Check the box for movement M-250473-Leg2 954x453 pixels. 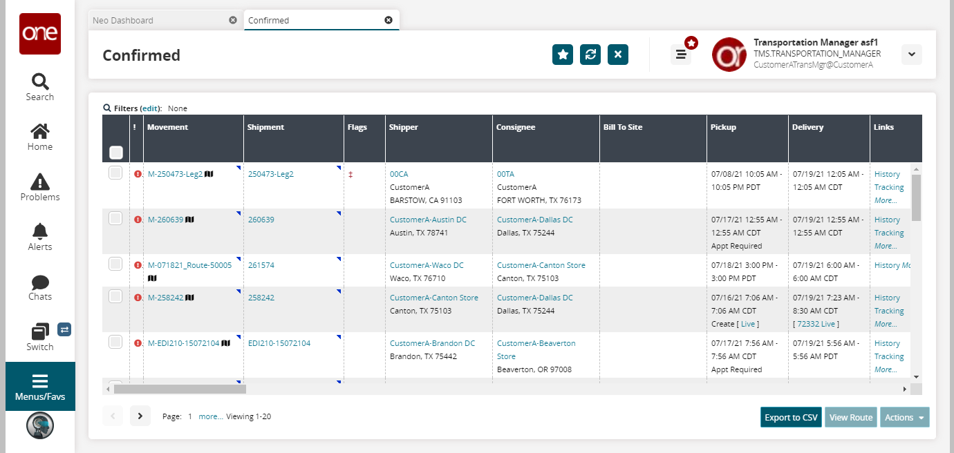[115, 173]
